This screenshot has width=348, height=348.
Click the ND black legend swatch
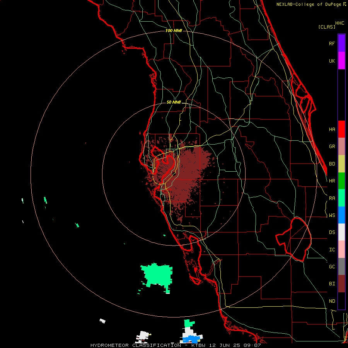point(341,301)
